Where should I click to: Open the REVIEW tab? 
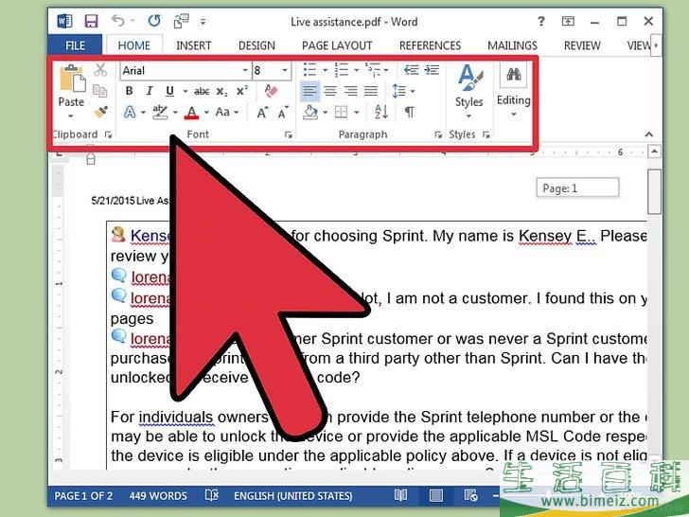(x=582, y=45)
